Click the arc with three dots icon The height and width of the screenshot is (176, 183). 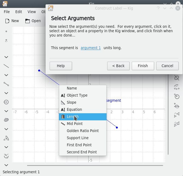coord(177,87)
